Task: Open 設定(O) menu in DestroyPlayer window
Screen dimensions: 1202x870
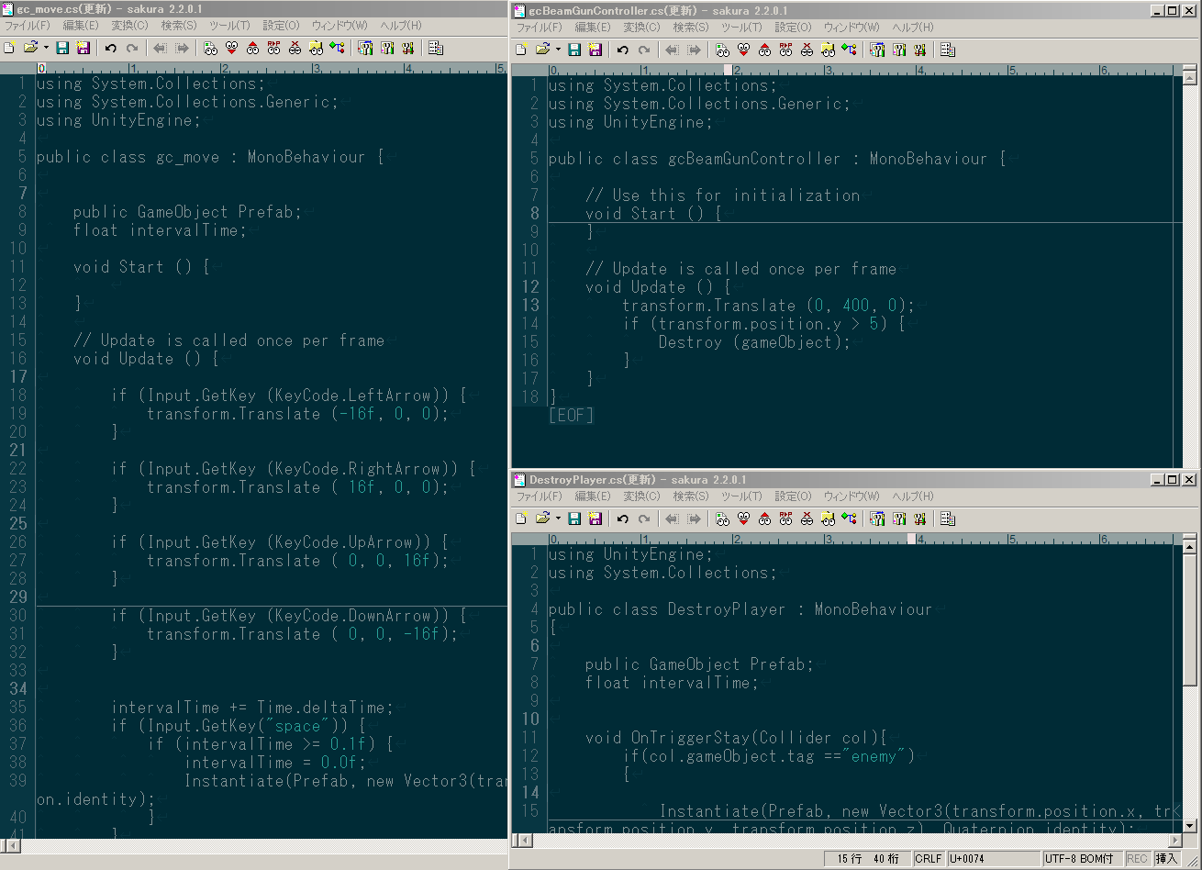Action: (794, 496)
